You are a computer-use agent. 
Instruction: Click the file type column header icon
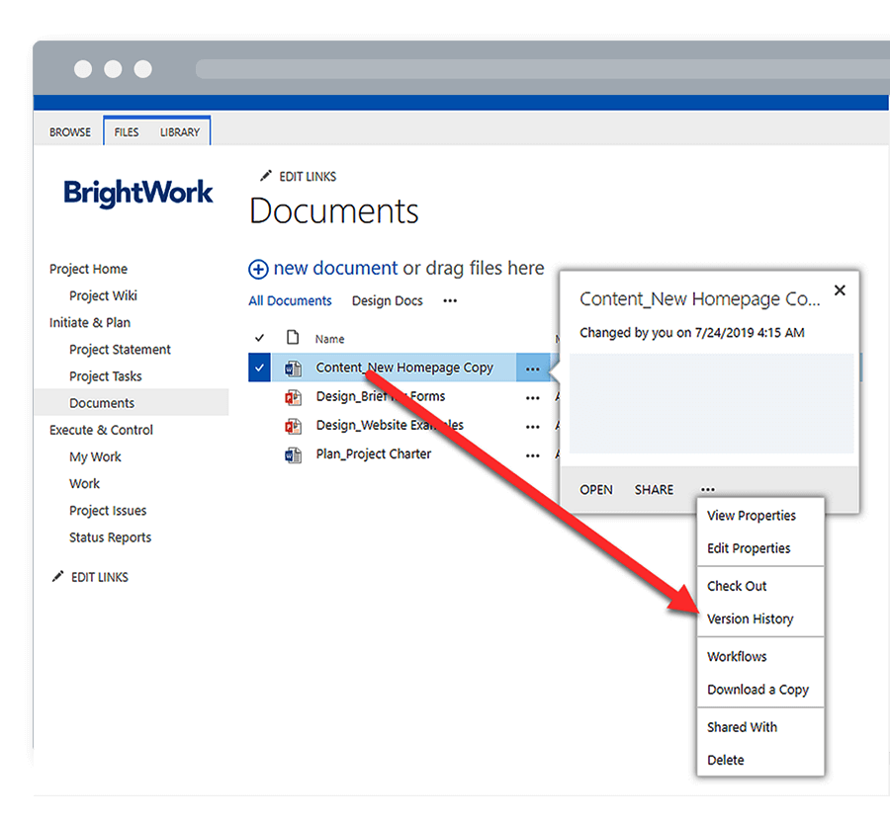click(x=293, y=338)
